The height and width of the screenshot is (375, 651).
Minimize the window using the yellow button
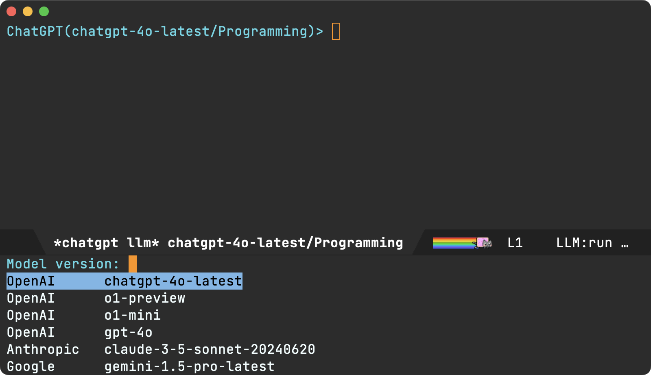(28, 11)
